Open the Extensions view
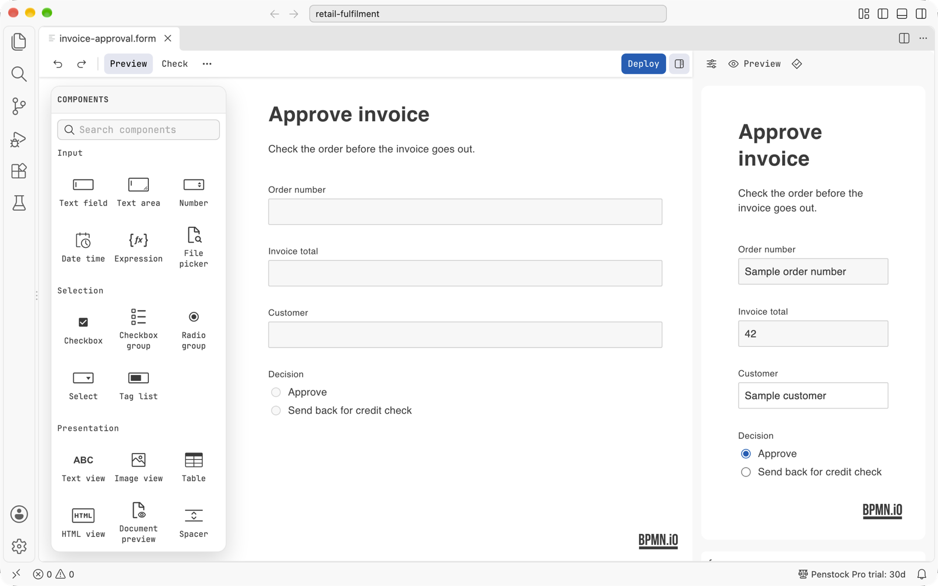 (19, 171)
